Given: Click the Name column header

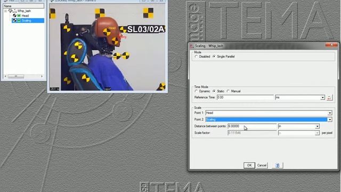Looking at the screenshot, I should click(23, 6).
